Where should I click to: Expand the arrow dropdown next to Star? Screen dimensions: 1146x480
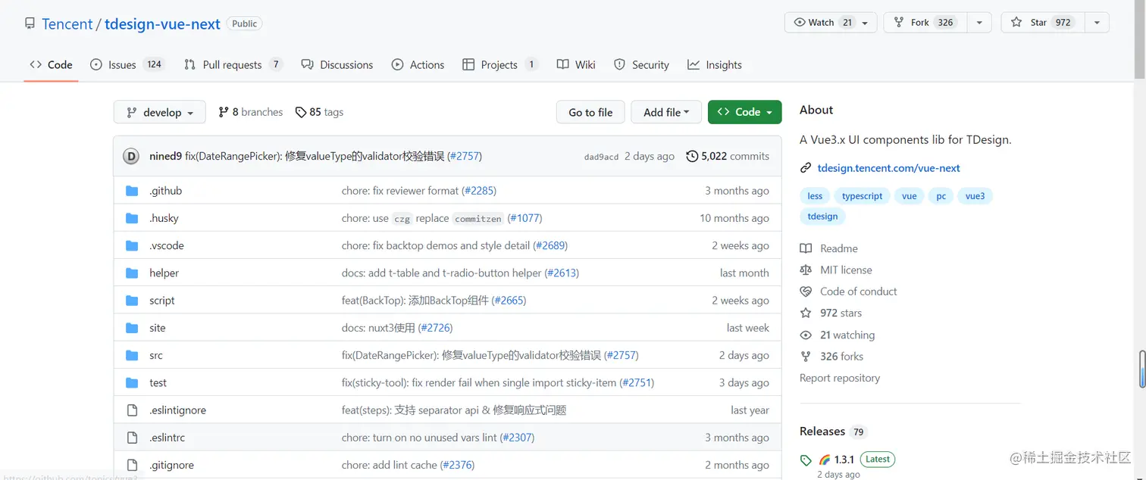coord(1097,23)
